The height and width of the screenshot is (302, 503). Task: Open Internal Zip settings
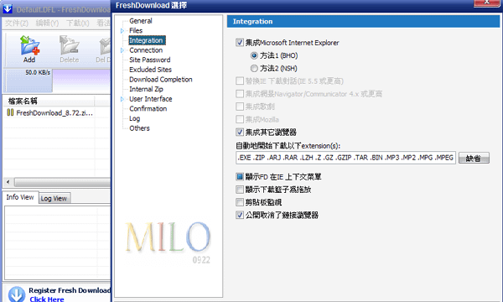[x=146, y=89]
